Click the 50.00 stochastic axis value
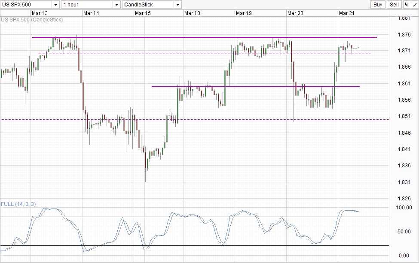Screen dimensions: 419x263 click(404, 232)
